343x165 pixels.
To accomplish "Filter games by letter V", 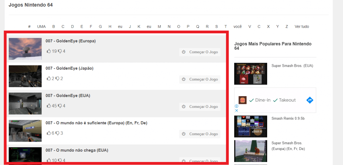I will (250, 27).
